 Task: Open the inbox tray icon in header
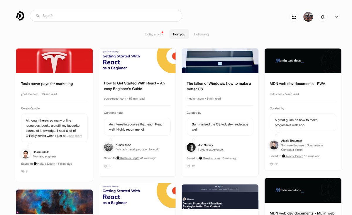[x=294, y=17]
